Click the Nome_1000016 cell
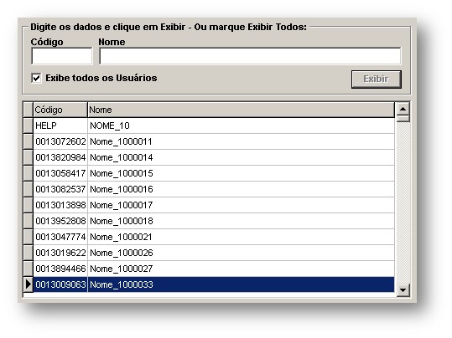The width and height of the screenshot is (452, 338). tap(241, 189)
